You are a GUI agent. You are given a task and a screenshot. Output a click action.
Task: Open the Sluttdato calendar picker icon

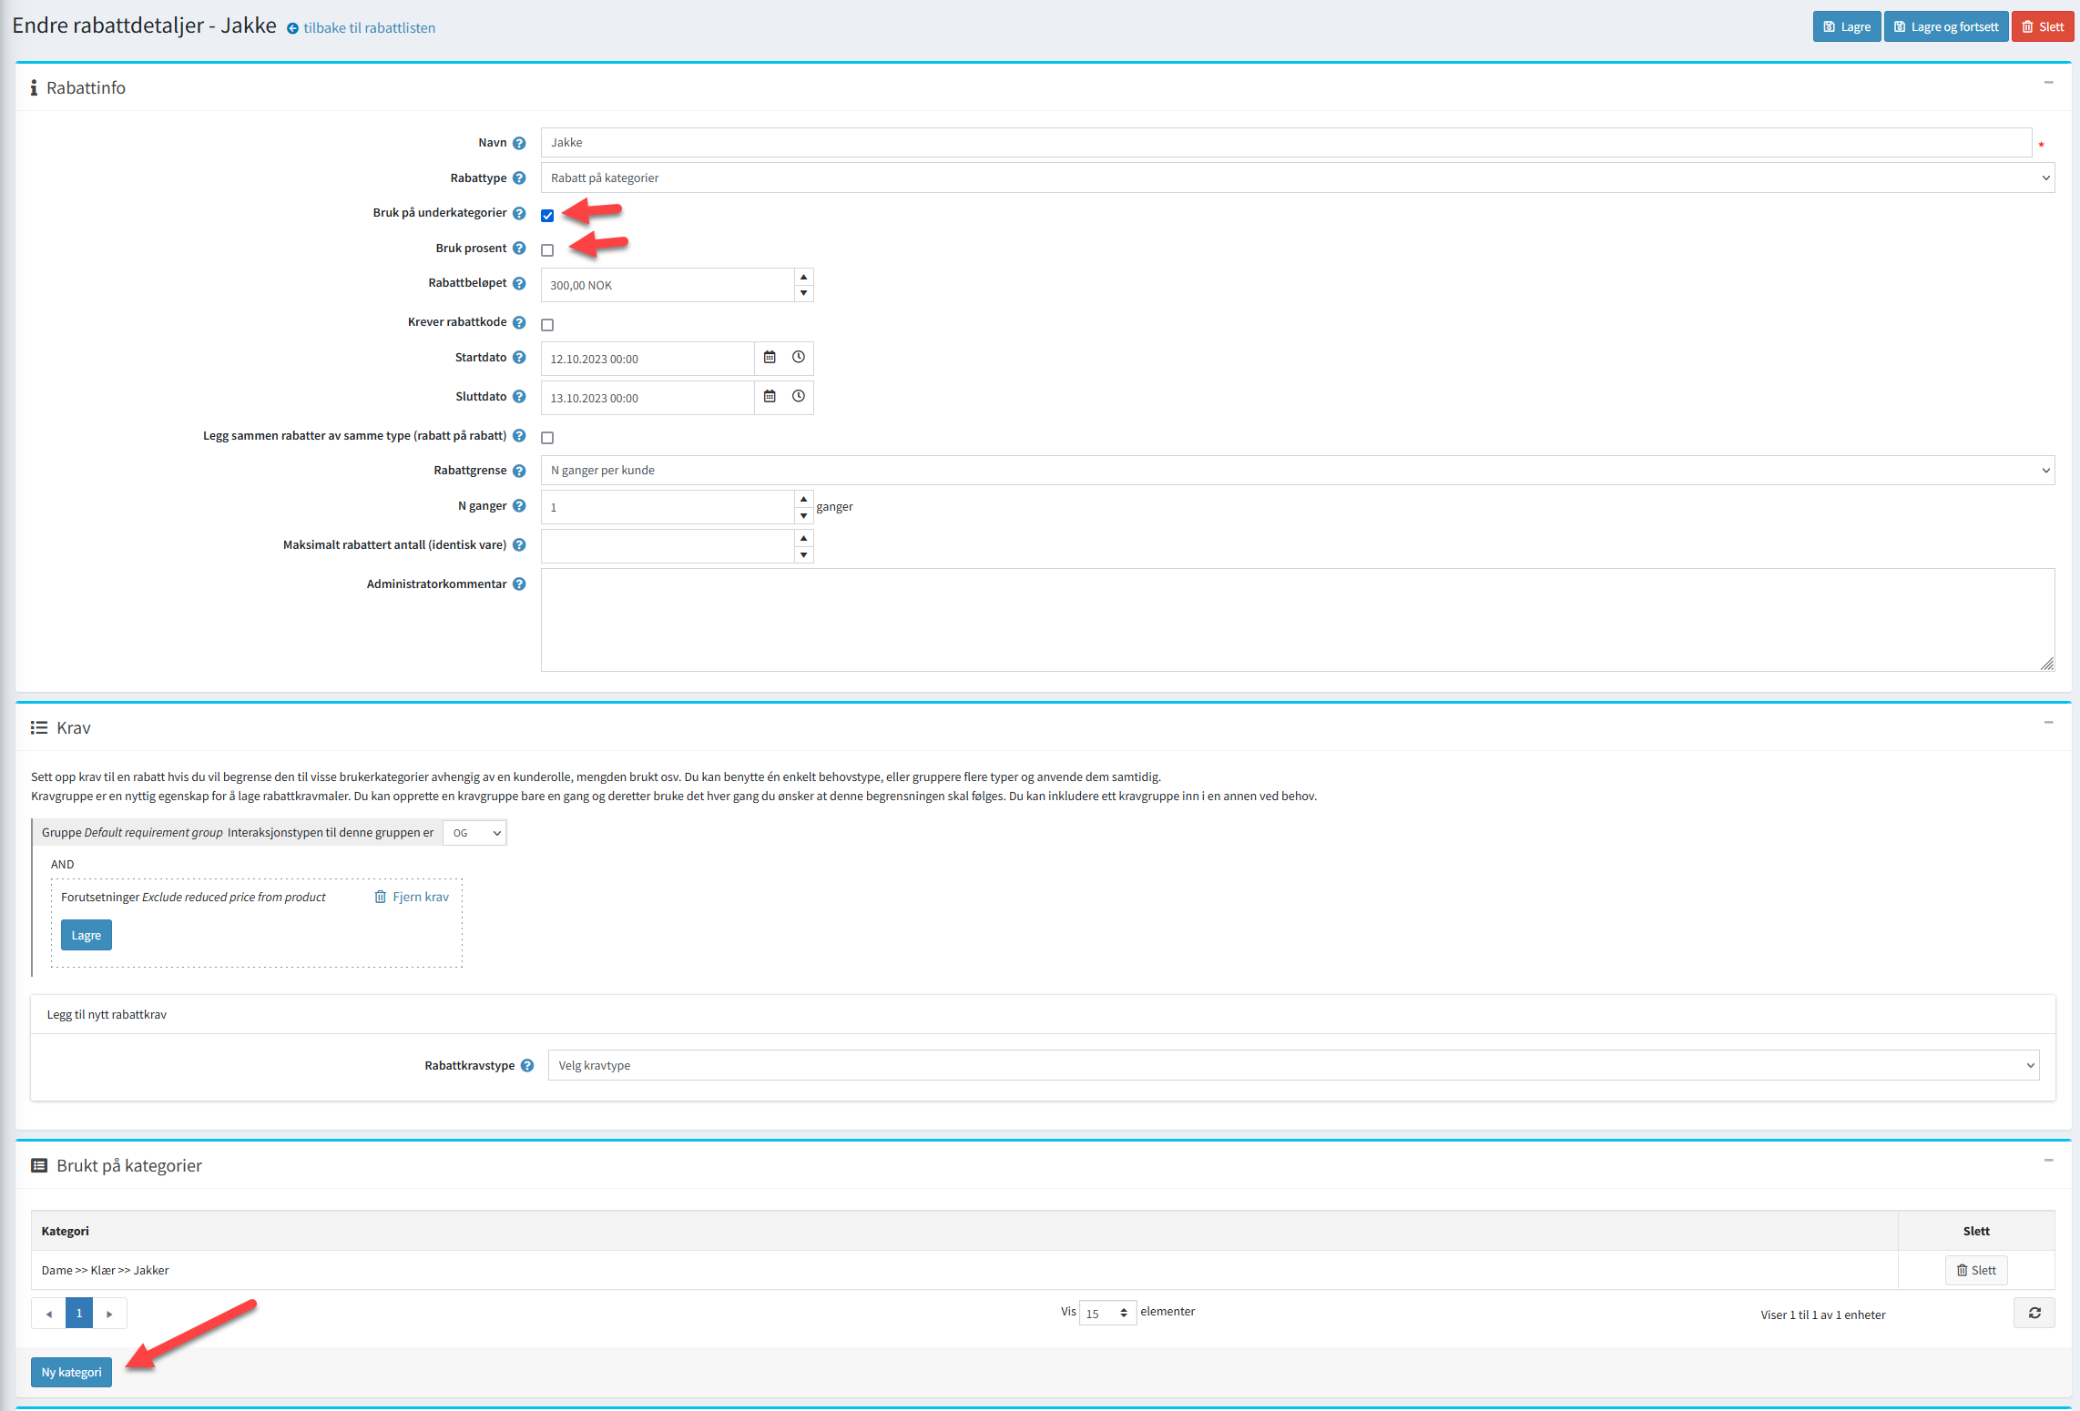770,397
